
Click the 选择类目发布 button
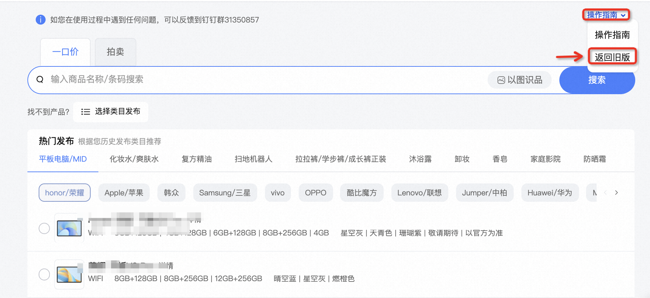pos(111,112)
